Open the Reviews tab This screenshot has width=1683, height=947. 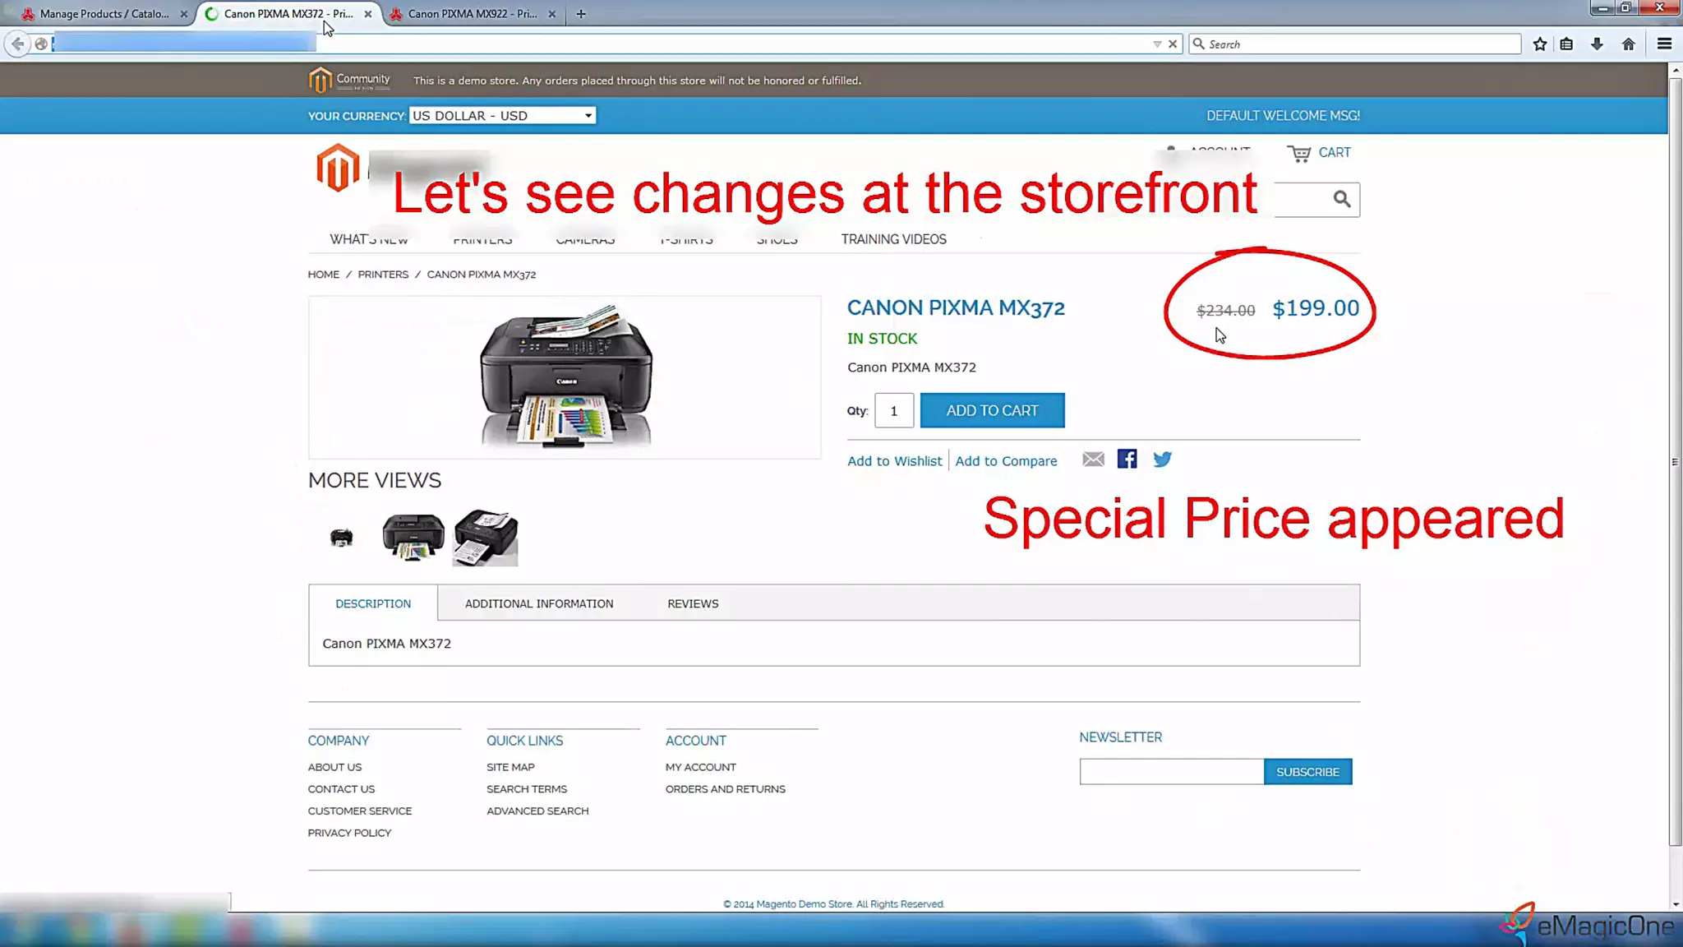(x=693, y=603)
